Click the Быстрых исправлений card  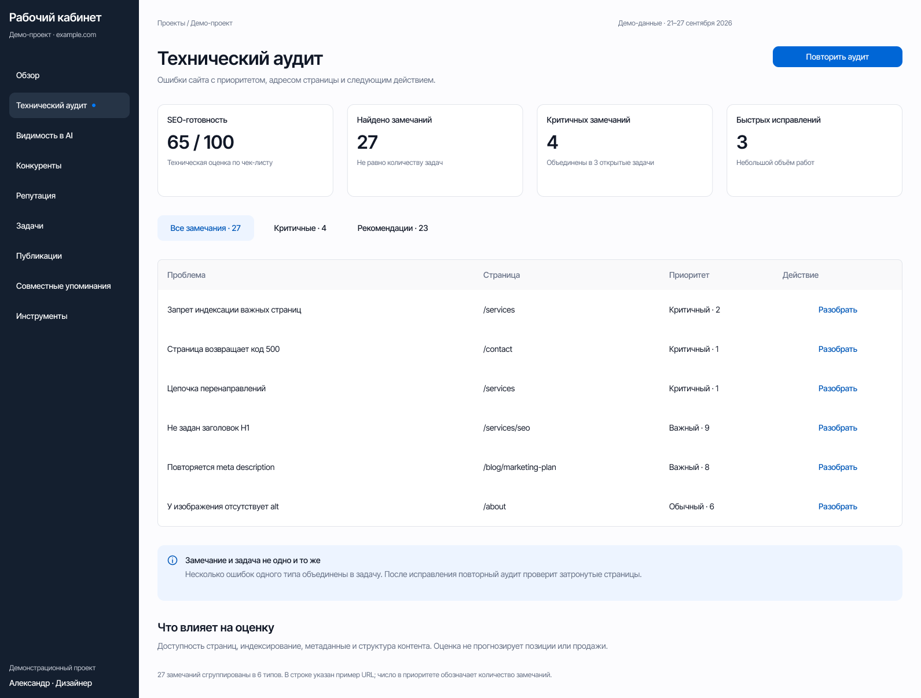pyautogui.click(x=814, y=150)
